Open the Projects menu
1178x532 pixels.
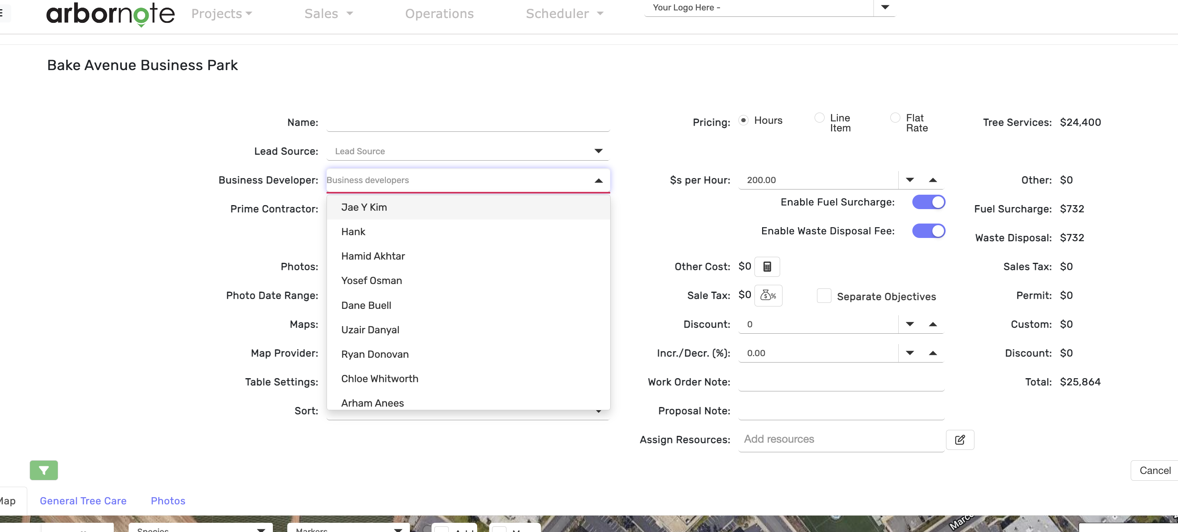point(222,14)
